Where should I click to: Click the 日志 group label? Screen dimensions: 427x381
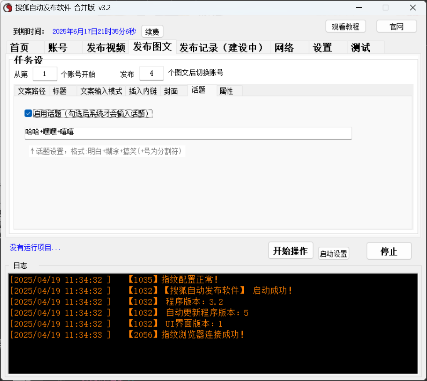pyautogui.click(x=20, y=266)
